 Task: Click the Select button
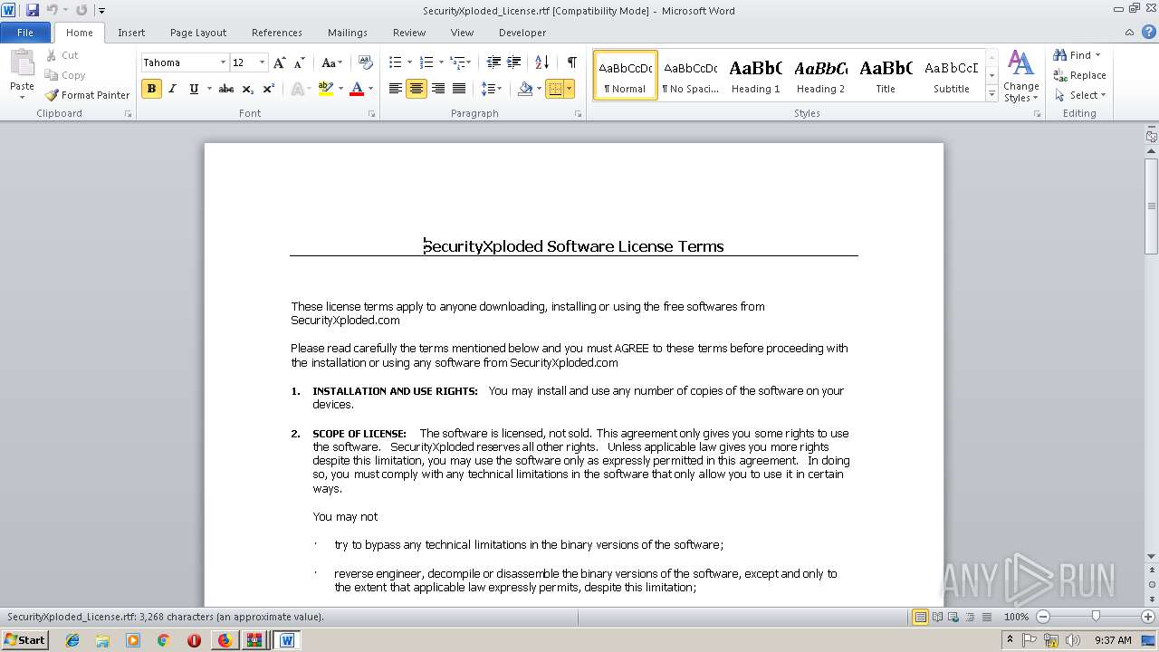click(1079, 95)
